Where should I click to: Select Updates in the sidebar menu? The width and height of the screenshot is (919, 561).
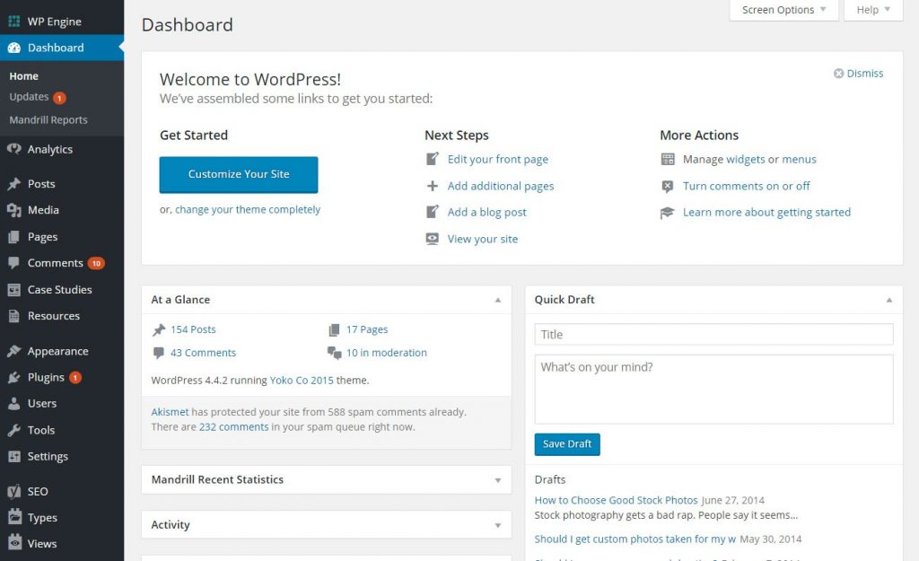(x=30, y=97)
